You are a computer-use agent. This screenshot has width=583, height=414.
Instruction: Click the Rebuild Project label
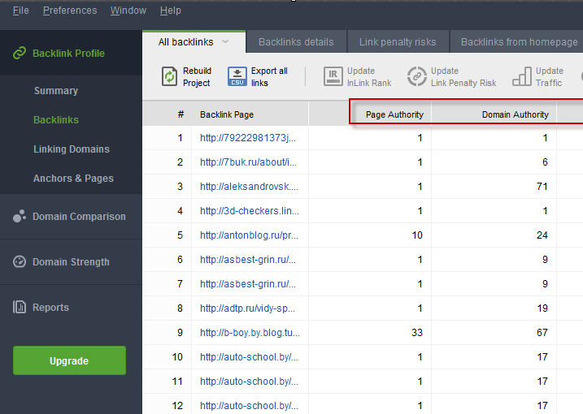pyautogui.click(x=197, y=77)
